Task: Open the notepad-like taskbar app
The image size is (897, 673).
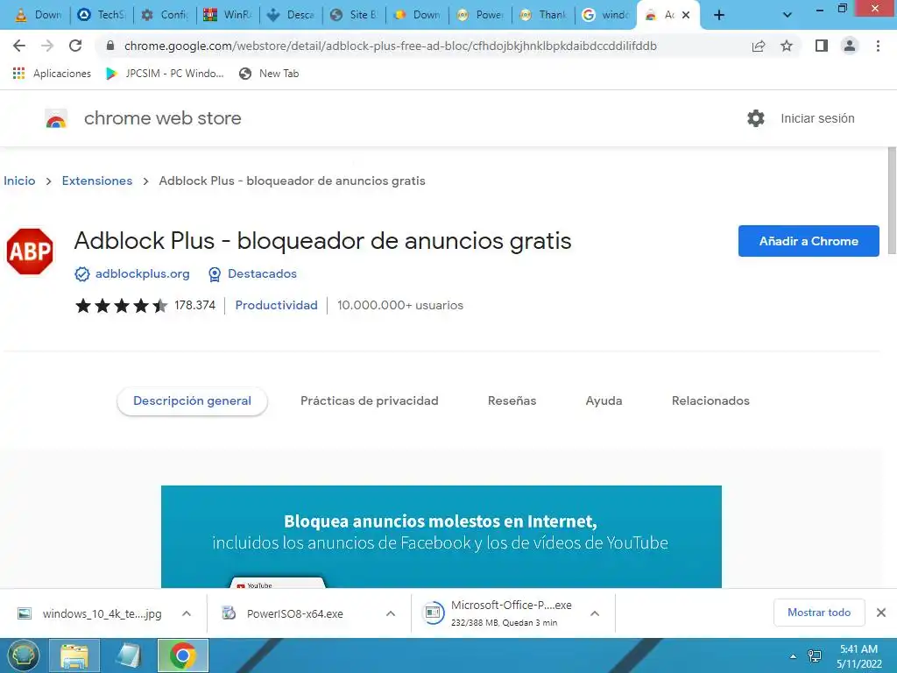Action: click(x=128, y=655)
